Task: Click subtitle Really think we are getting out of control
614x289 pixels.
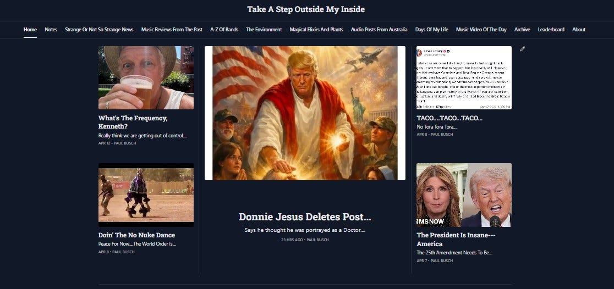Action: (x=143, y=136)
